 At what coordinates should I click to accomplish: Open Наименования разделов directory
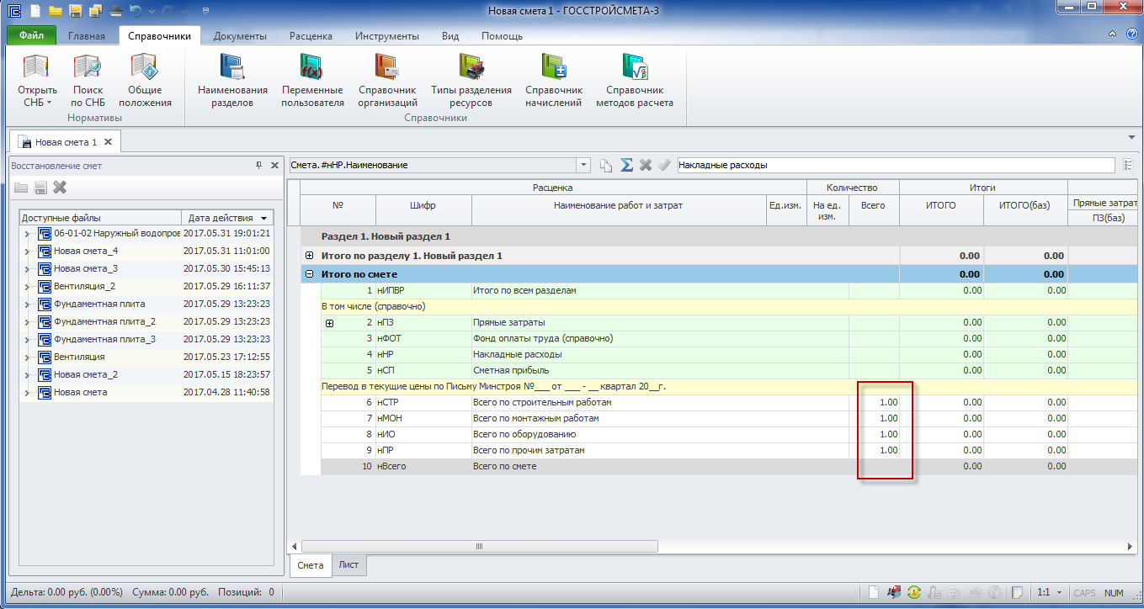click(x=232, y=81)
